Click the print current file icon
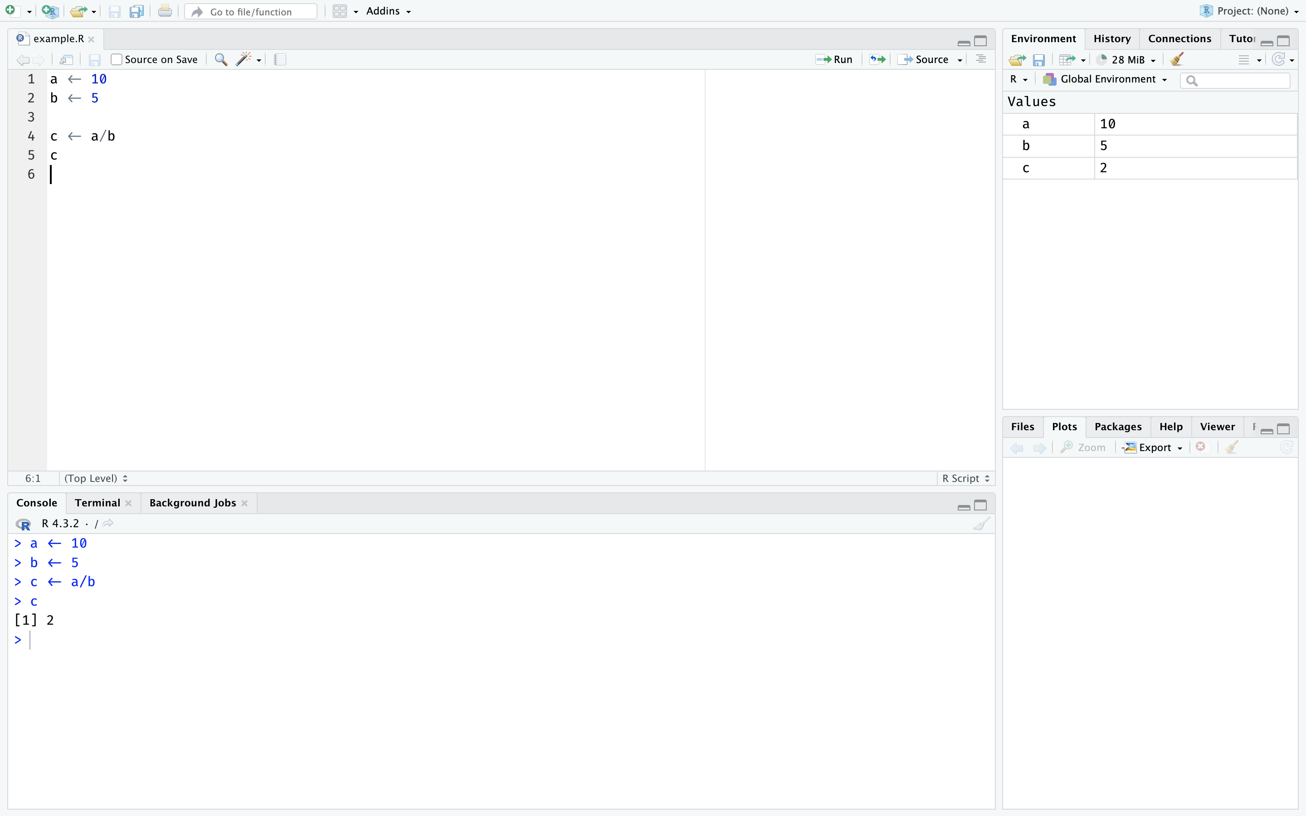 click(165, 11)
